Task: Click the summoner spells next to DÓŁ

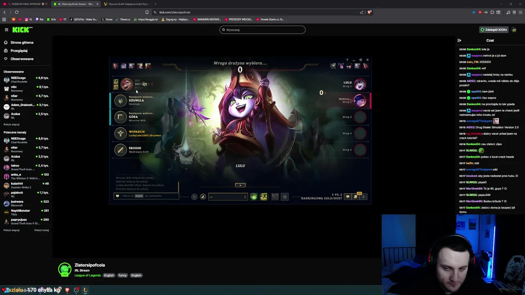Action: (x=116, y=84)
